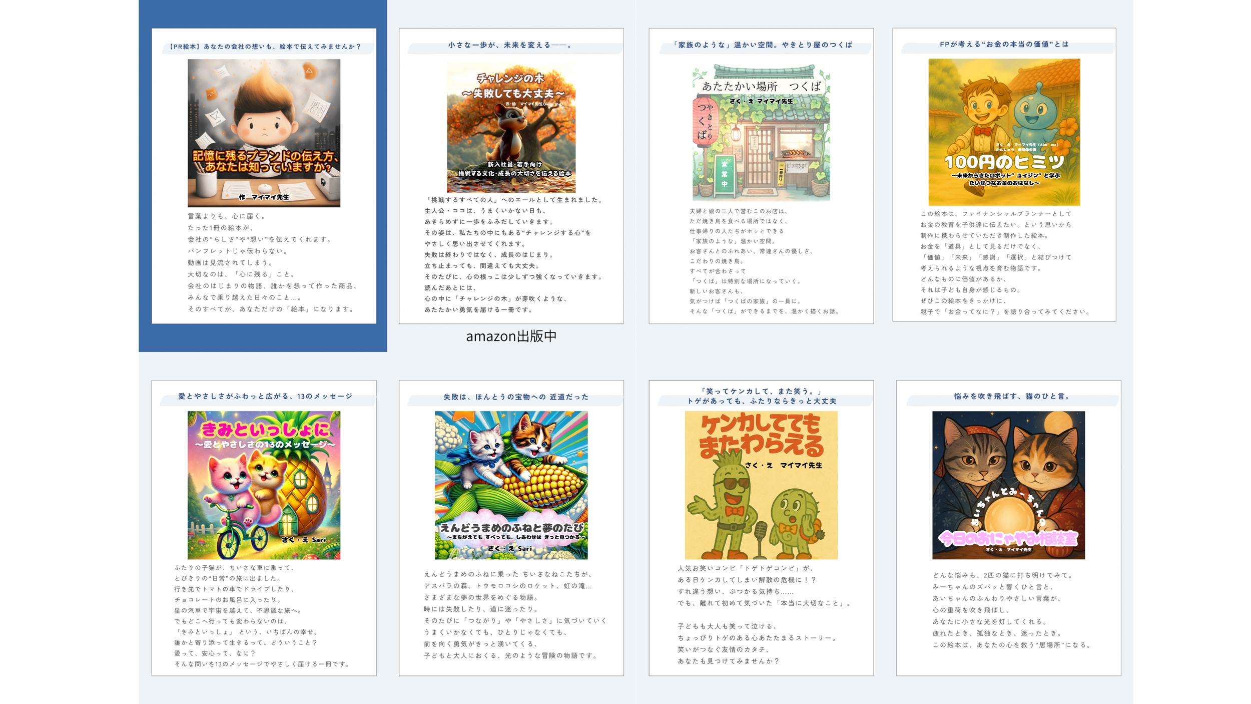Open the 今日のおにゃやみ相談室 cat cover
The height and width of the screenshot is (704, 1251).
pos(1008,485)
